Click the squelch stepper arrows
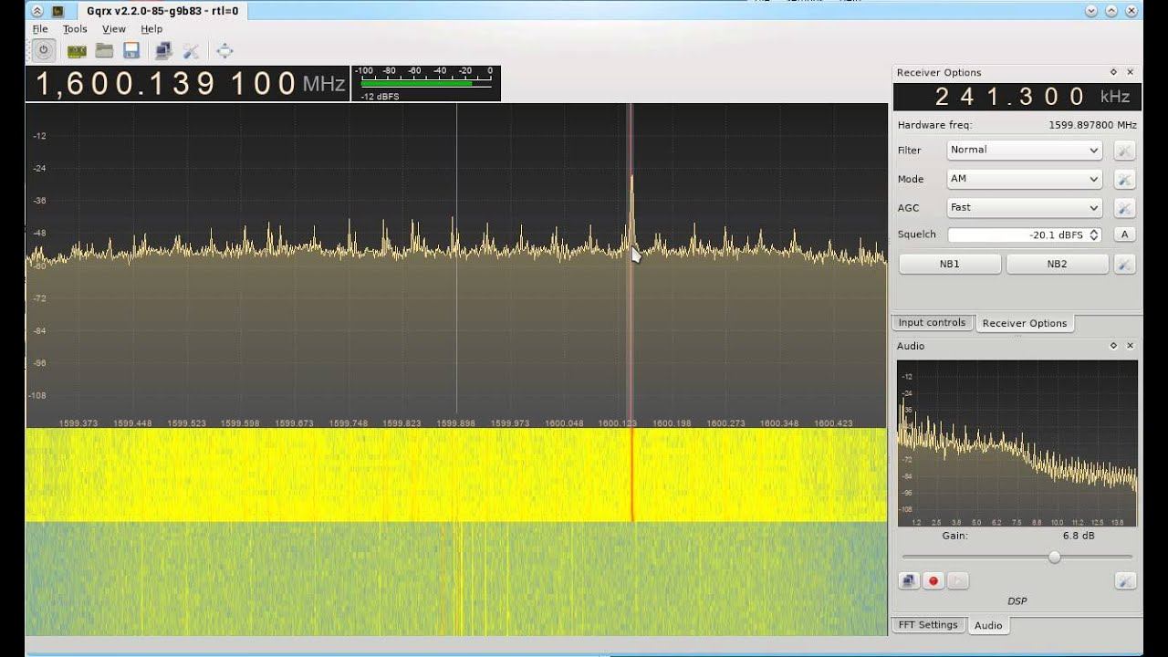The image size is (1168, 657). pos(1094,235)
